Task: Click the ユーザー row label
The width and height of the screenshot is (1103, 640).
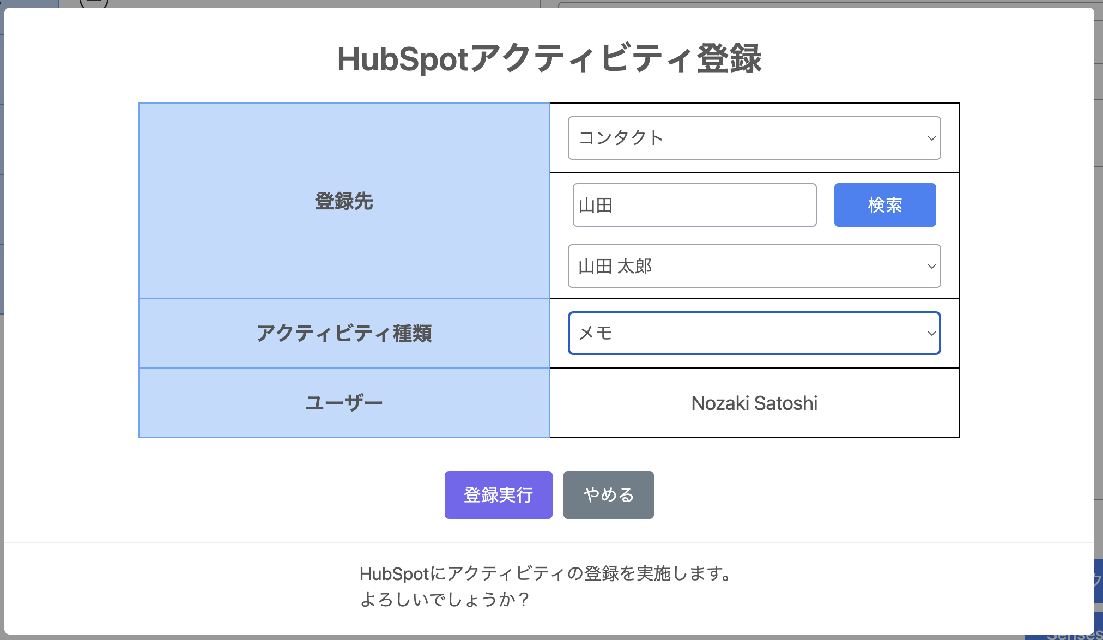Action: 344,403
